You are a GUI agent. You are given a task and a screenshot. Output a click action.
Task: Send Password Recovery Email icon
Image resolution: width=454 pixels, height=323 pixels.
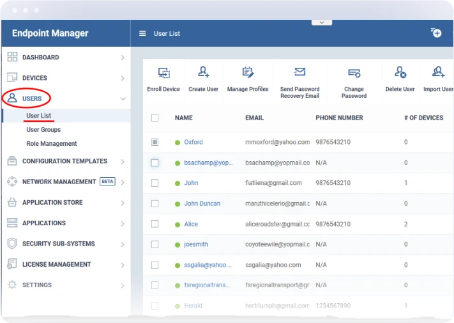pyautogui.click(x=299, y=72)
